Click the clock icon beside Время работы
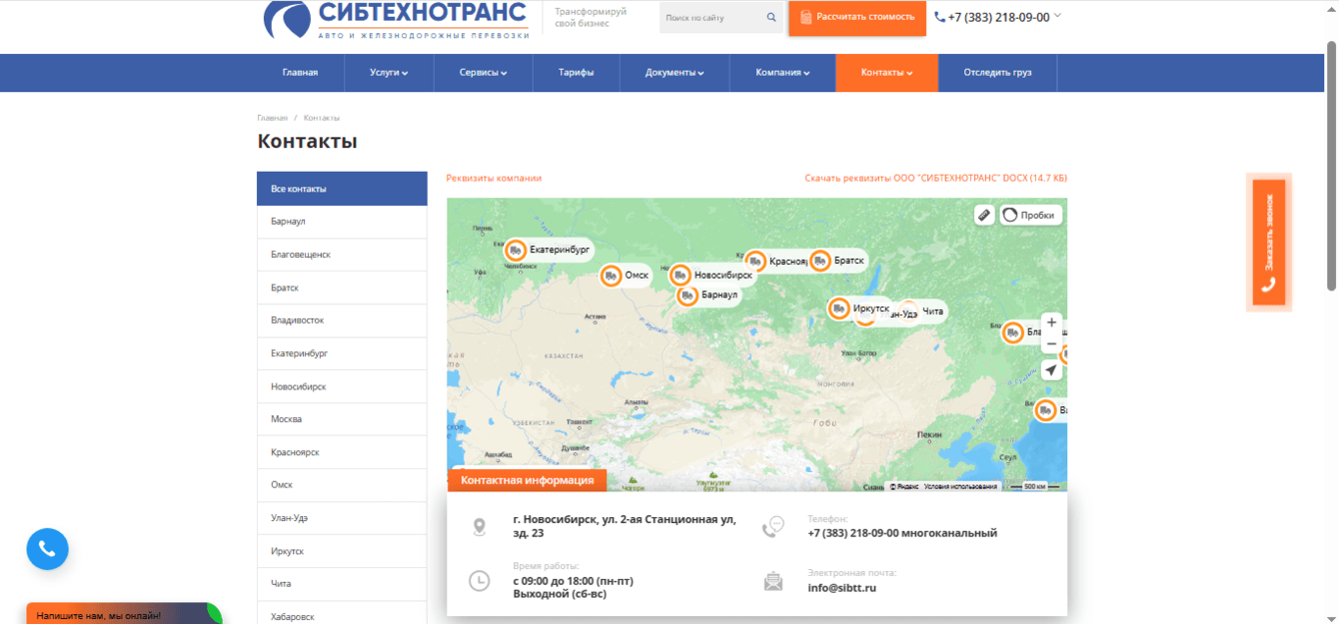 480,580
